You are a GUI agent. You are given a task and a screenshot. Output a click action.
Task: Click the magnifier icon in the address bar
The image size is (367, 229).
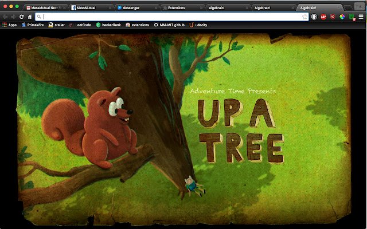tap(39, 17)
